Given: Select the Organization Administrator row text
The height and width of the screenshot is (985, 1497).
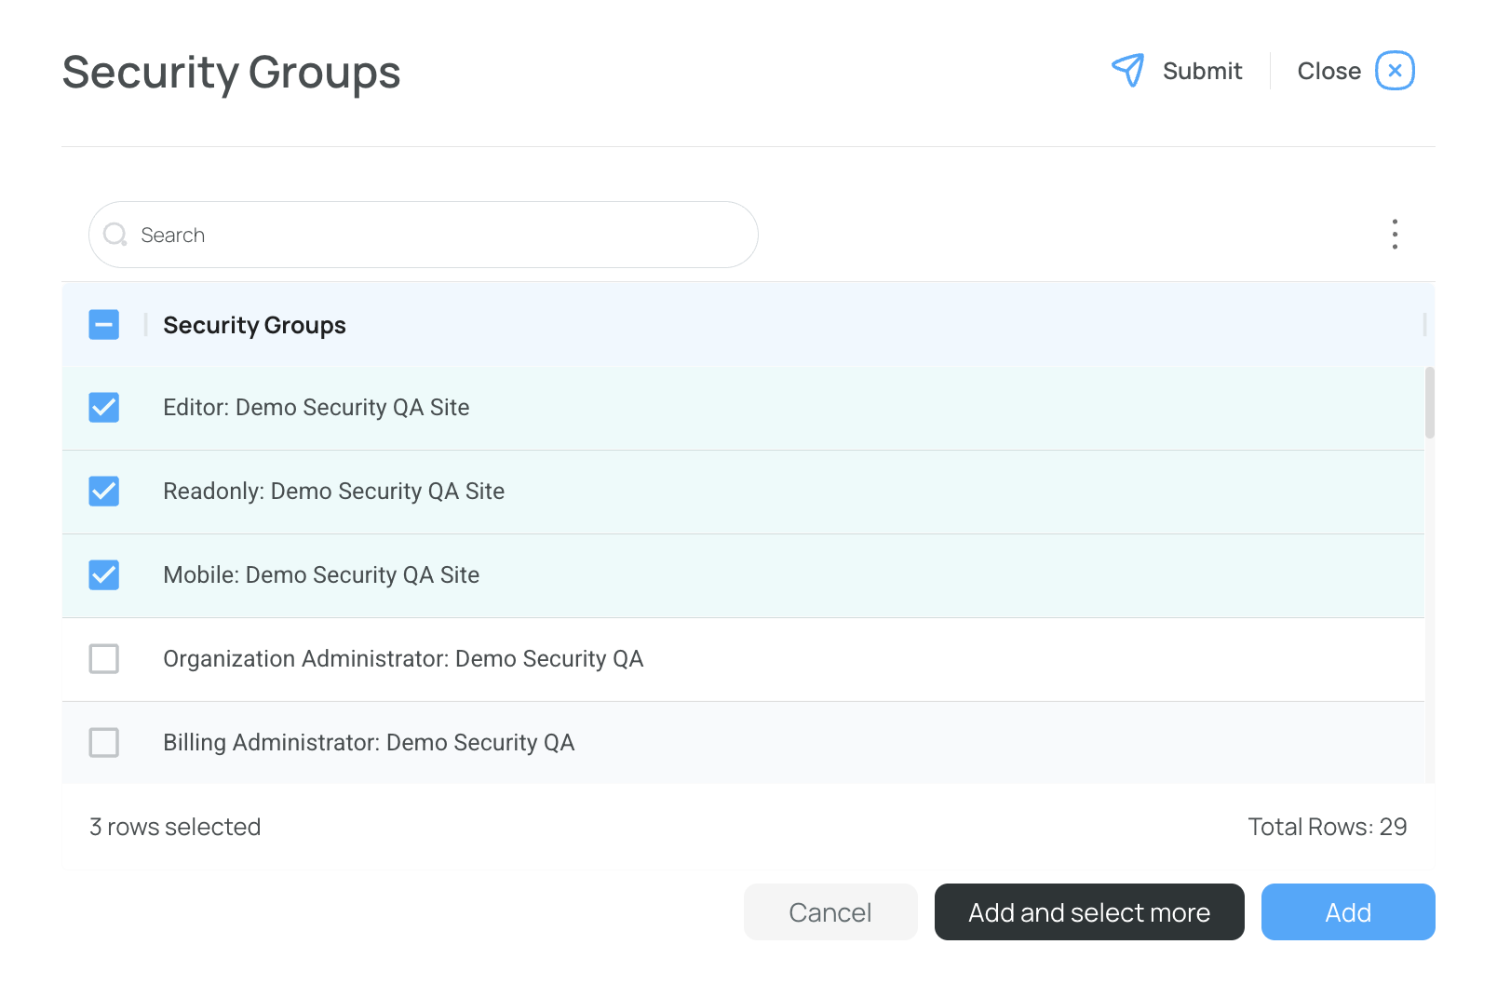Looking at the screenshot, I should click(x=403, y=659).
